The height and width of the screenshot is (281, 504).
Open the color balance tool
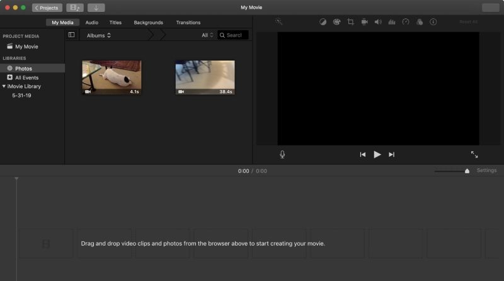323,22
